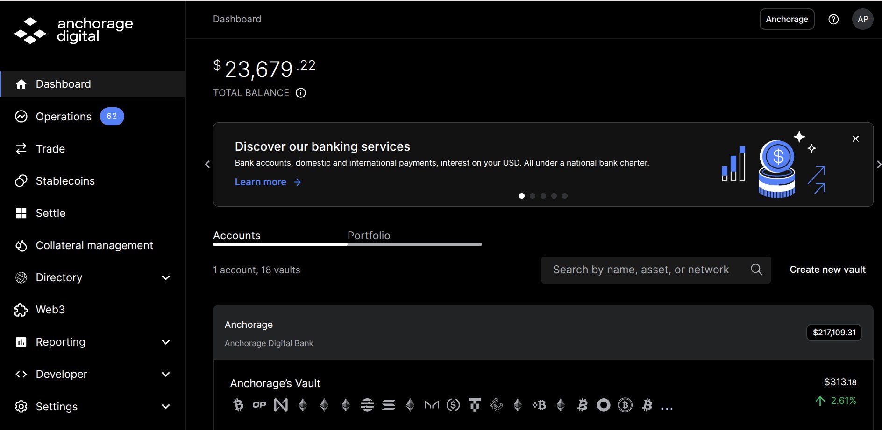Click the ring-shaped token icon
Screen dimensions: 882x430
click(x=604, y=405)
